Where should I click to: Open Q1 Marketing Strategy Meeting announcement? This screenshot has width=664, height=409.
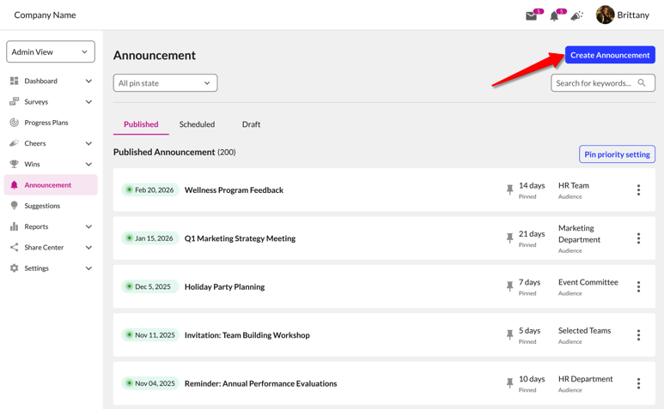241,238
